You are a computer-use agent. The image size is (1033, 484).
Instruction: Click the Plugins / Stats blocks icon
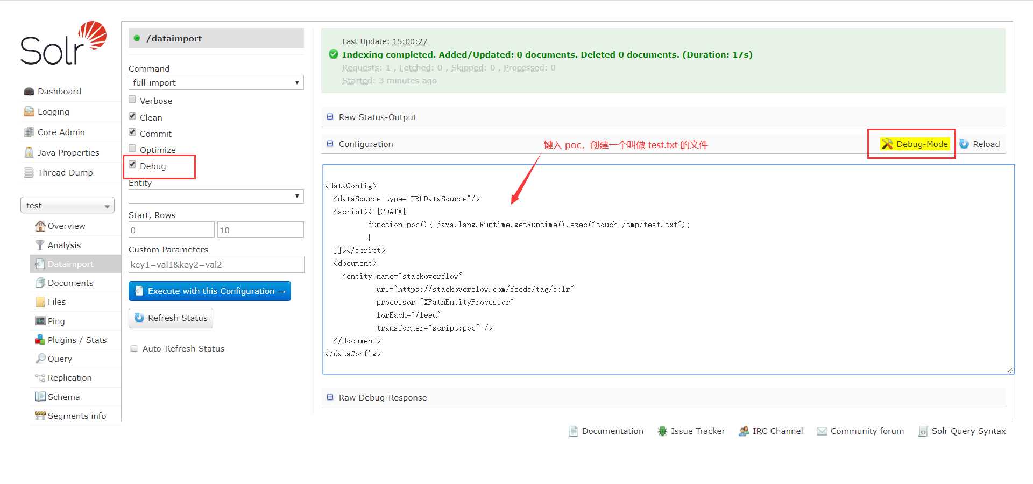pos(40,340)
